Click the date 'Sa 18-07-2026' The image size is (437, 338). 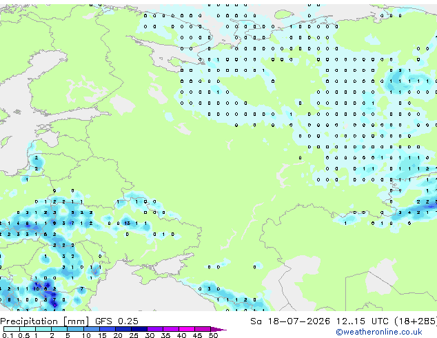pyautogui.click(x=290, y=321)
